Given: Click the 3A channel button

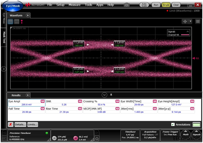Looking at the screenshot, I should (54, 138).
